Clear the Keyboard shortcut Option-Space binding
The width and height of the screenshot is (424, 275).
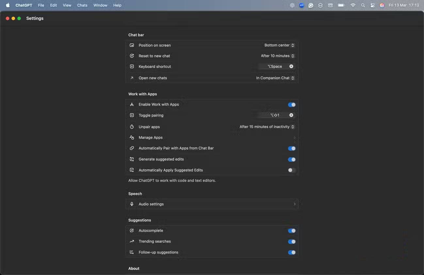coord(291,66)
